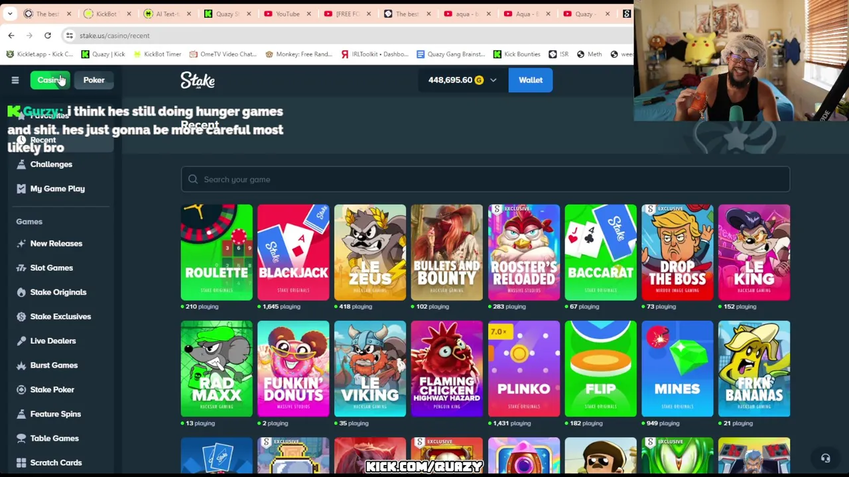Viewport: 849px width, 477px height.
Task: Click the stake.us address bar URL
Action: pos(114,36)
